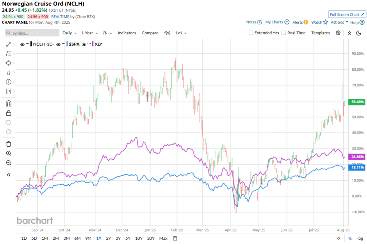Viewport: 367px width, 244px height.
Task: Open Indicators menu
Action: tap(126, 33)
